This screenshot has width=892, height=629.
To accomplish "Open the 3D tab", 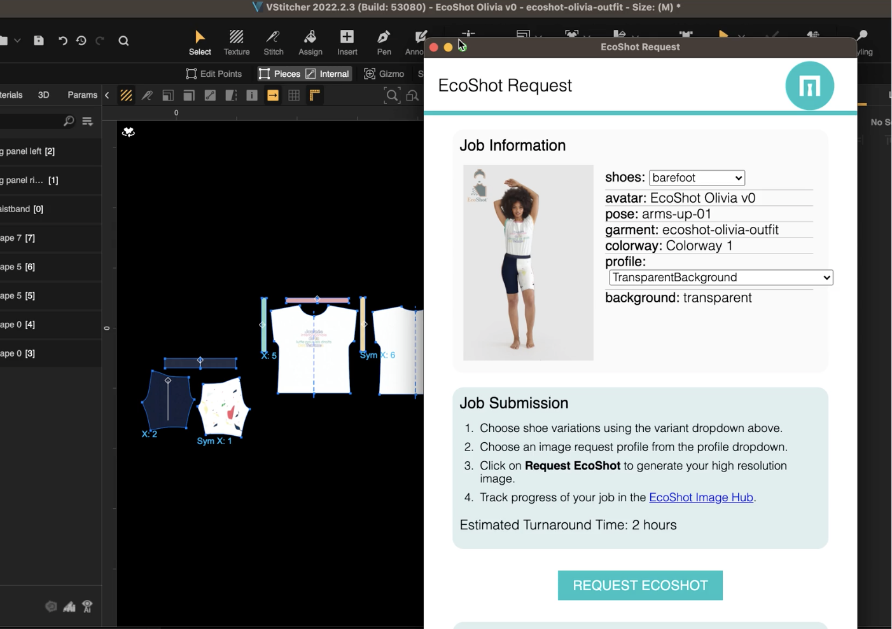I will pos(43,95).
